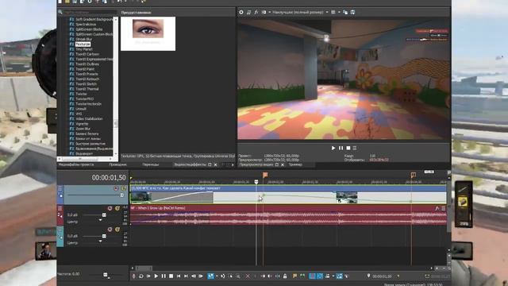The image size is (508, 286).
Task: Toggle loop playback in the transport bar
Action: tap(141, 276)
